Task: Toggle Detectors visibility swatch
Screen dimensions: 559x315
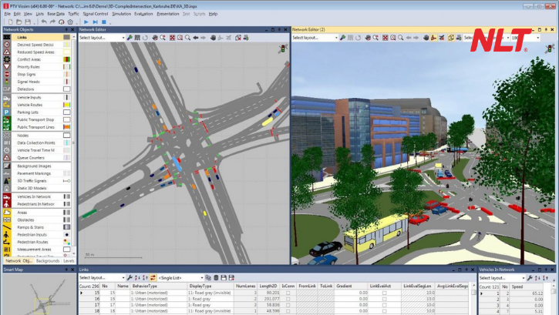Action: [67, 89]
